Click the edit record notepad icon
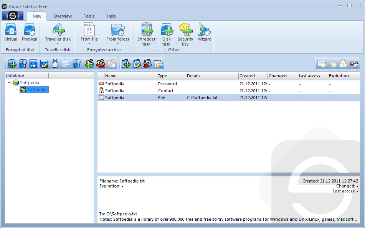 click(137, 64)
